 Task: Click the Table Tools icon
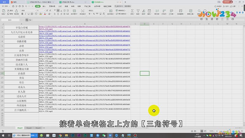point(190,11)
